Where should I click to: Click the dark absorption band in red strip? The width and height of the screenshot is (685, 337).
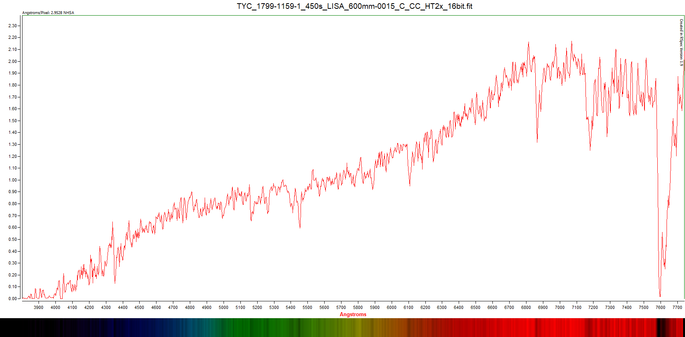point(660,327)
